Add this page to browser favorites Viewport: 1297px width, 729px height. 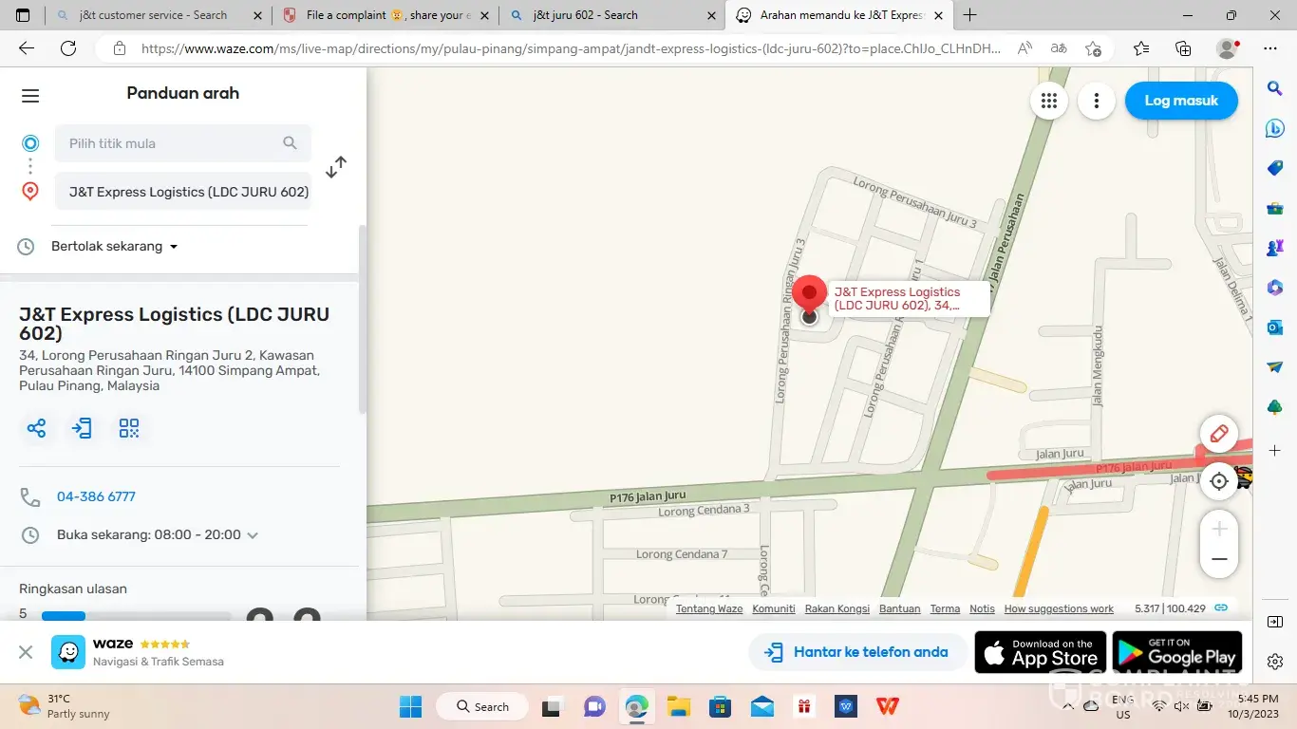[1093, 48]
